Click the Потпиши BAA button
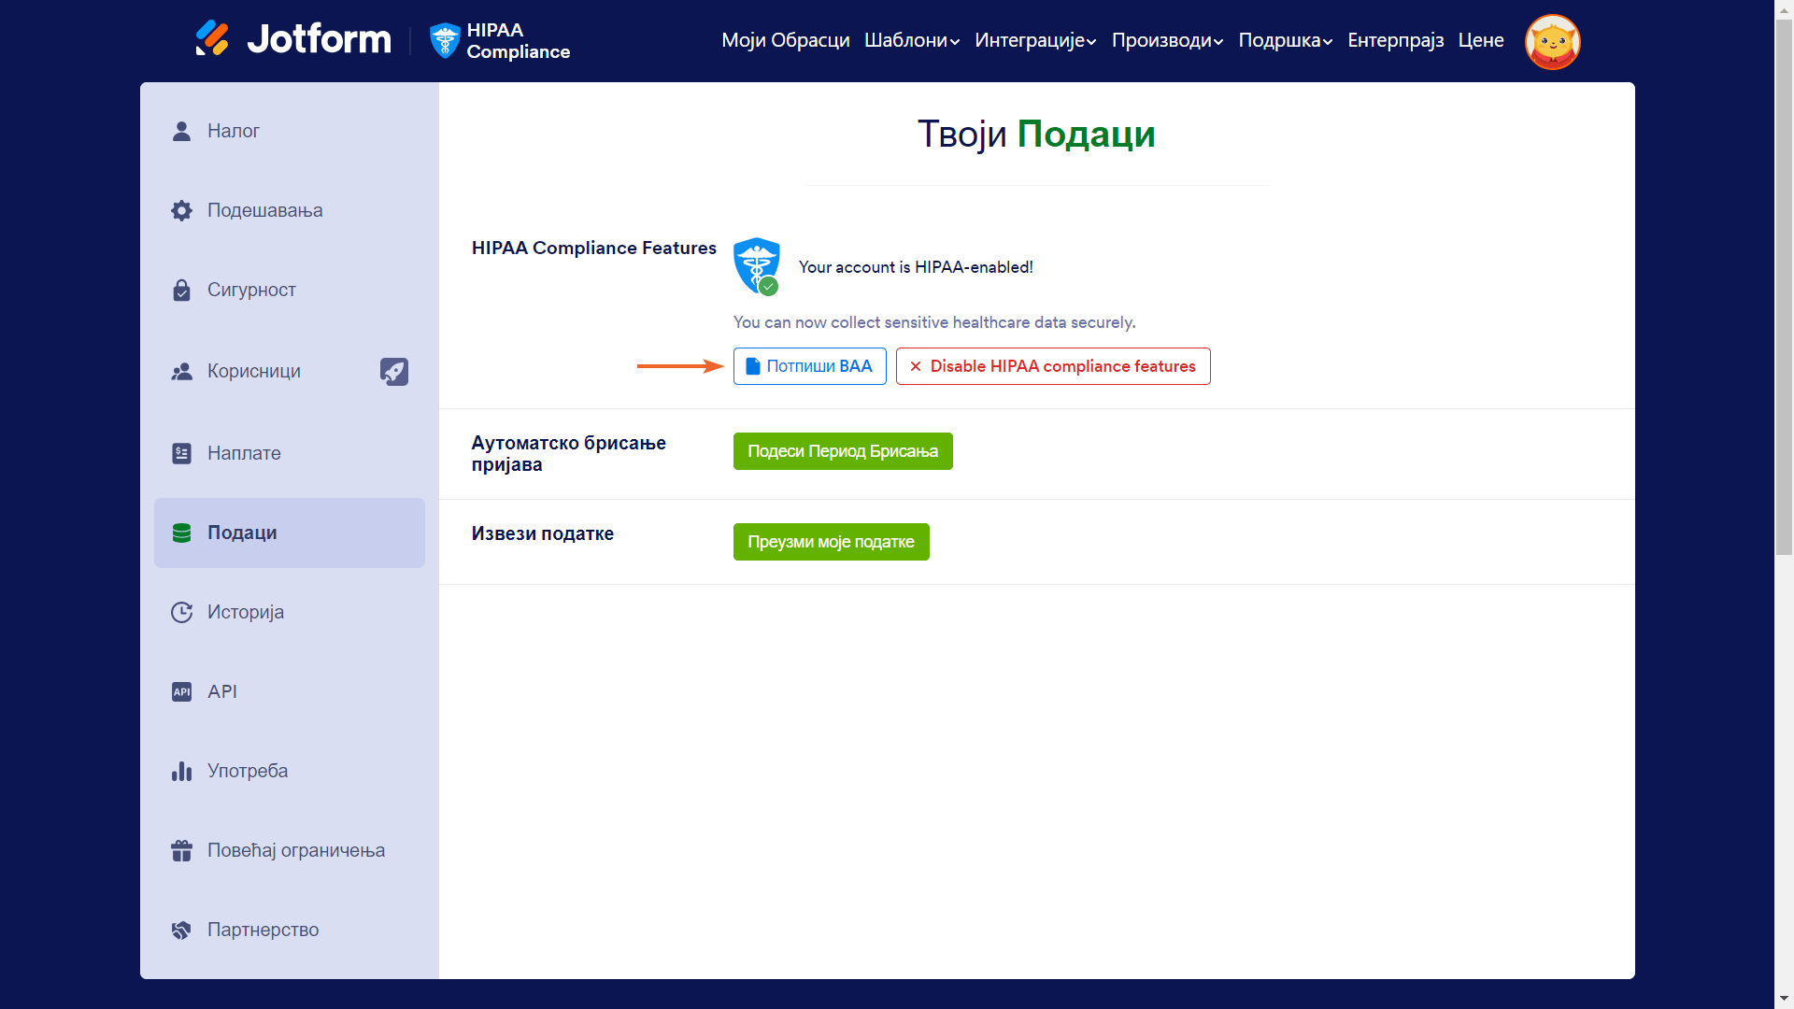This screenshot has height=1009, width=1794. click(809, 366)
